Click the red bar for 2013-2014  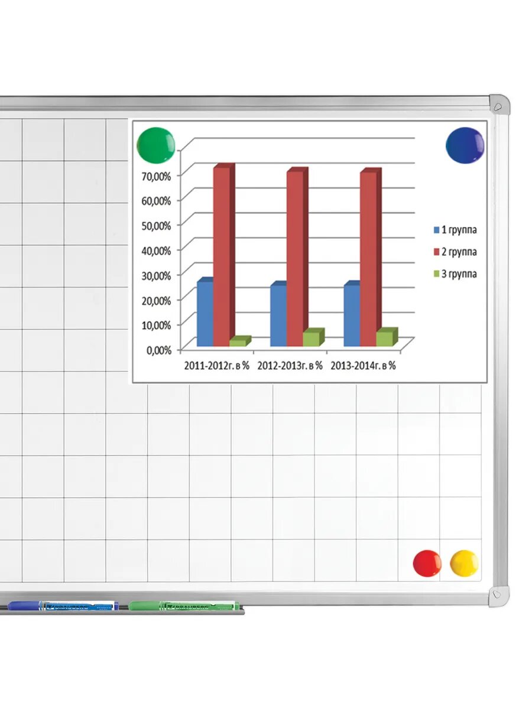click(371, 257)
